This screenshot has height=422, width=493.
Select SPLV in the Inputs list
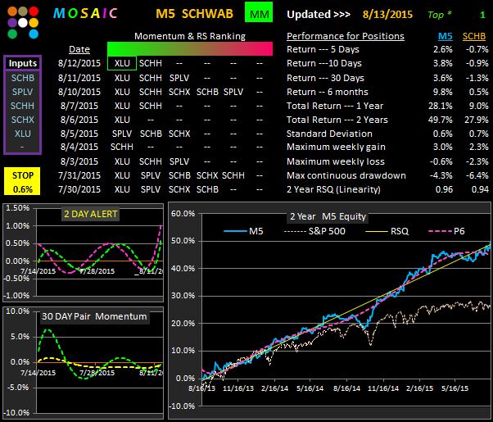click(x=23, y=92)
